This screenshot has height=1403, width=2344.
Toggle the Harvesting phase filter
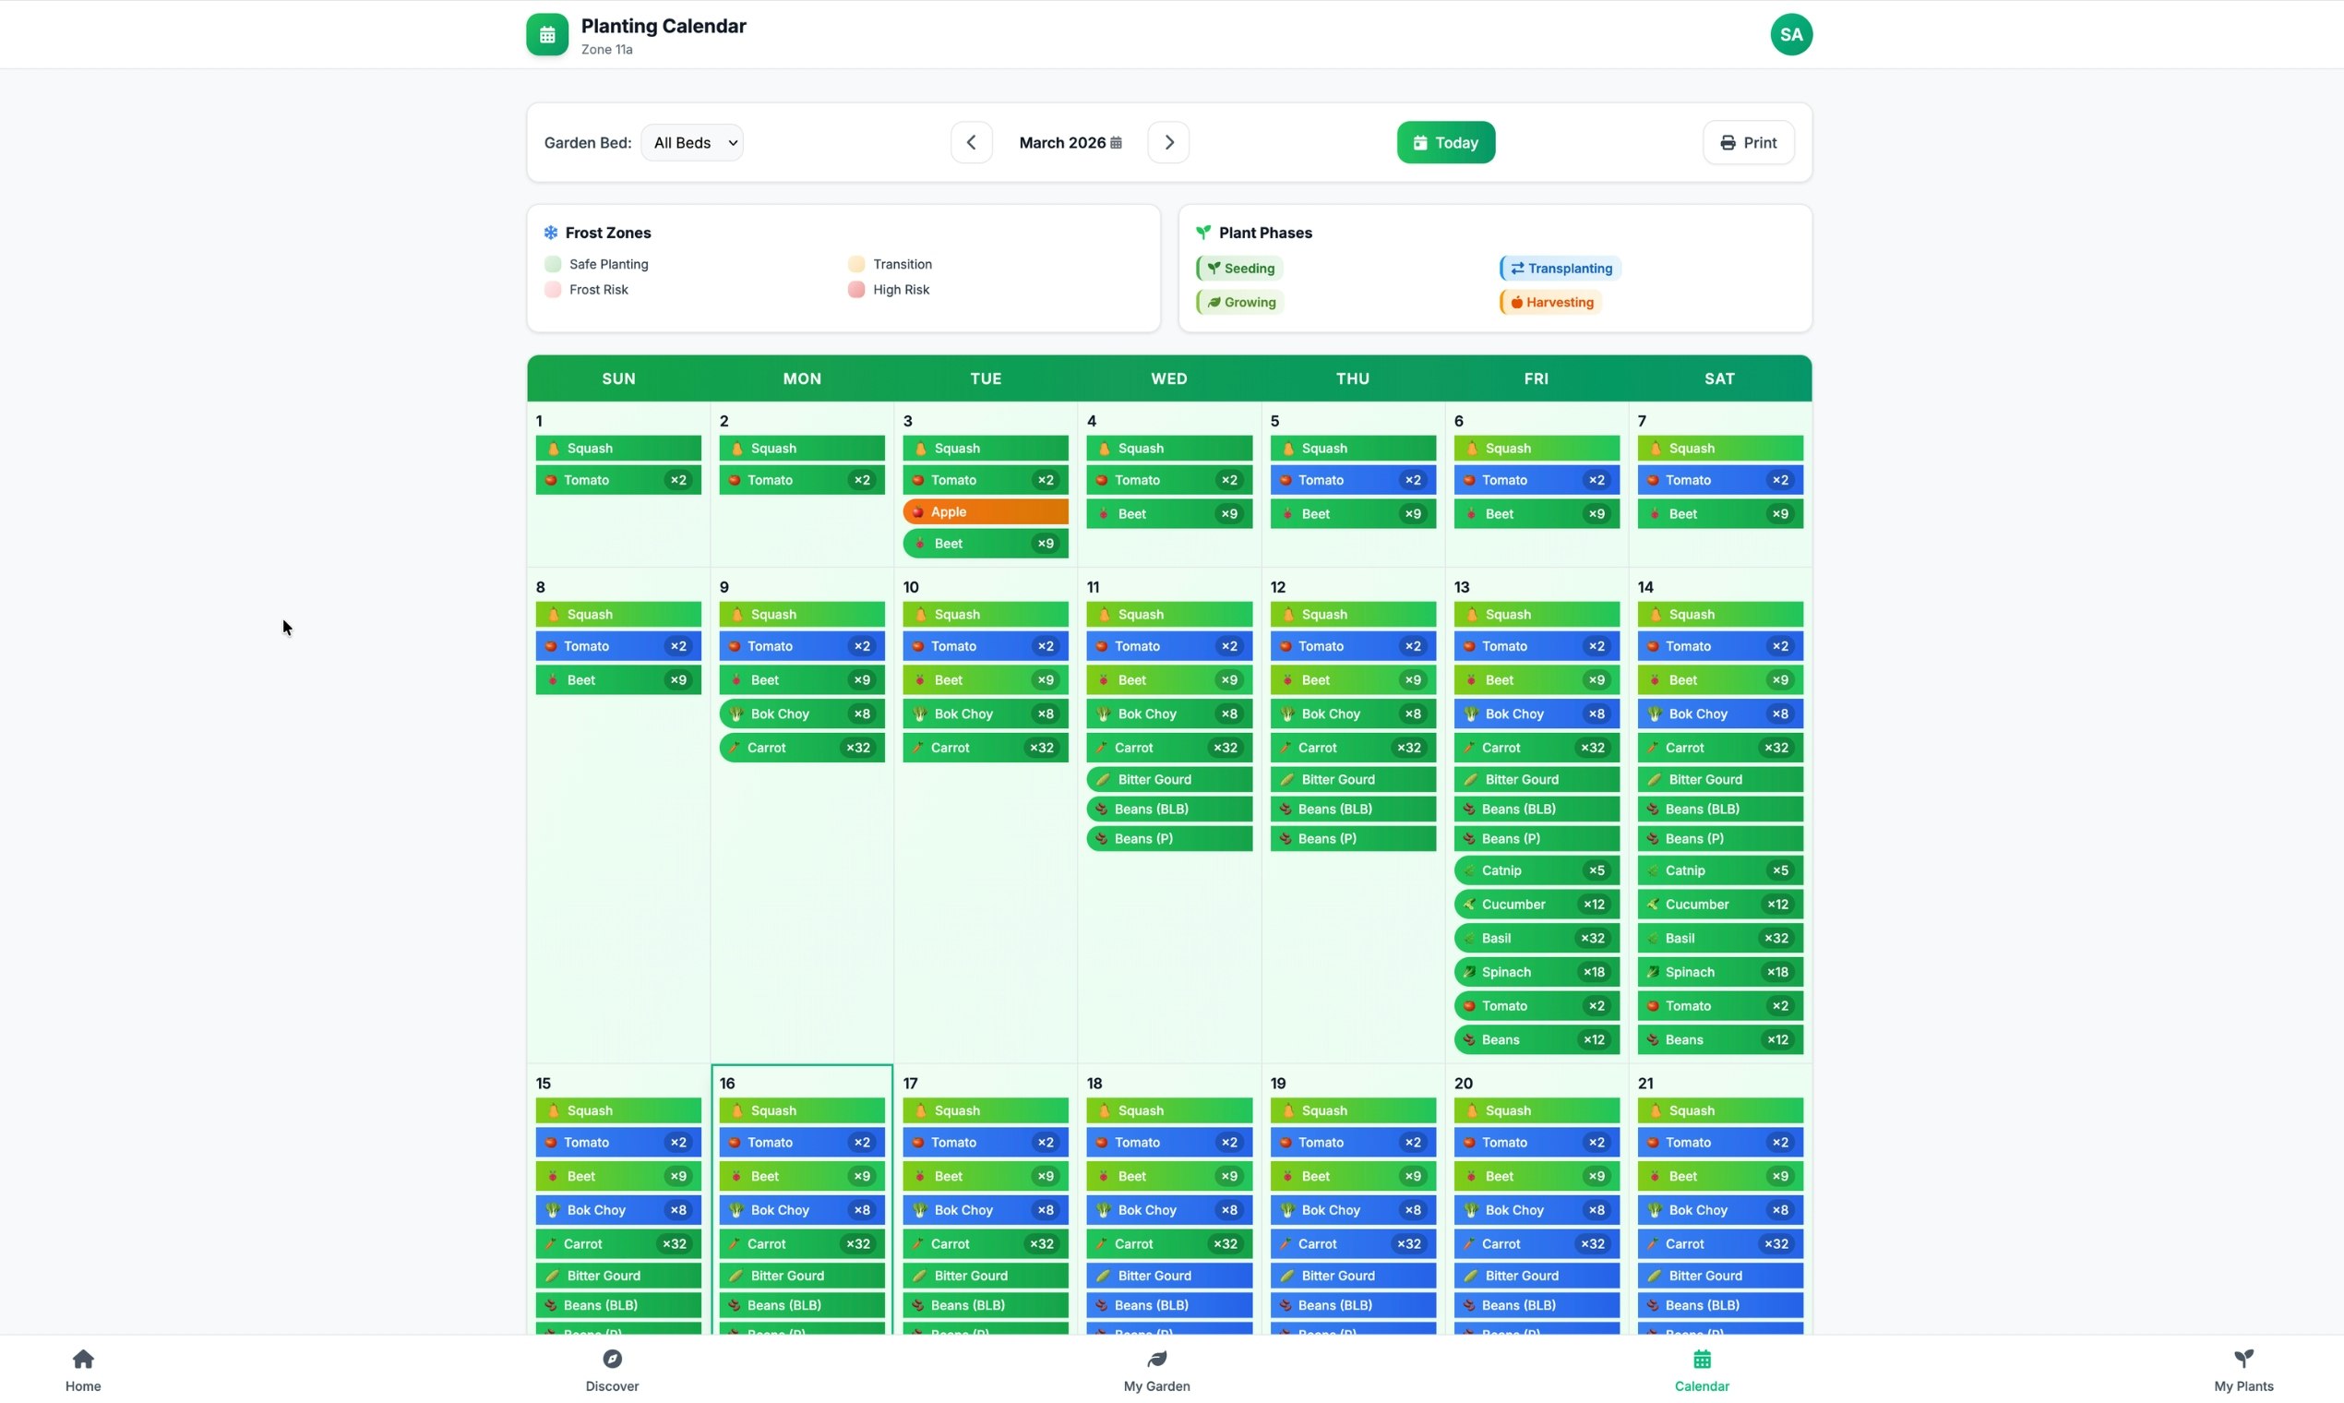(1549, 302)
